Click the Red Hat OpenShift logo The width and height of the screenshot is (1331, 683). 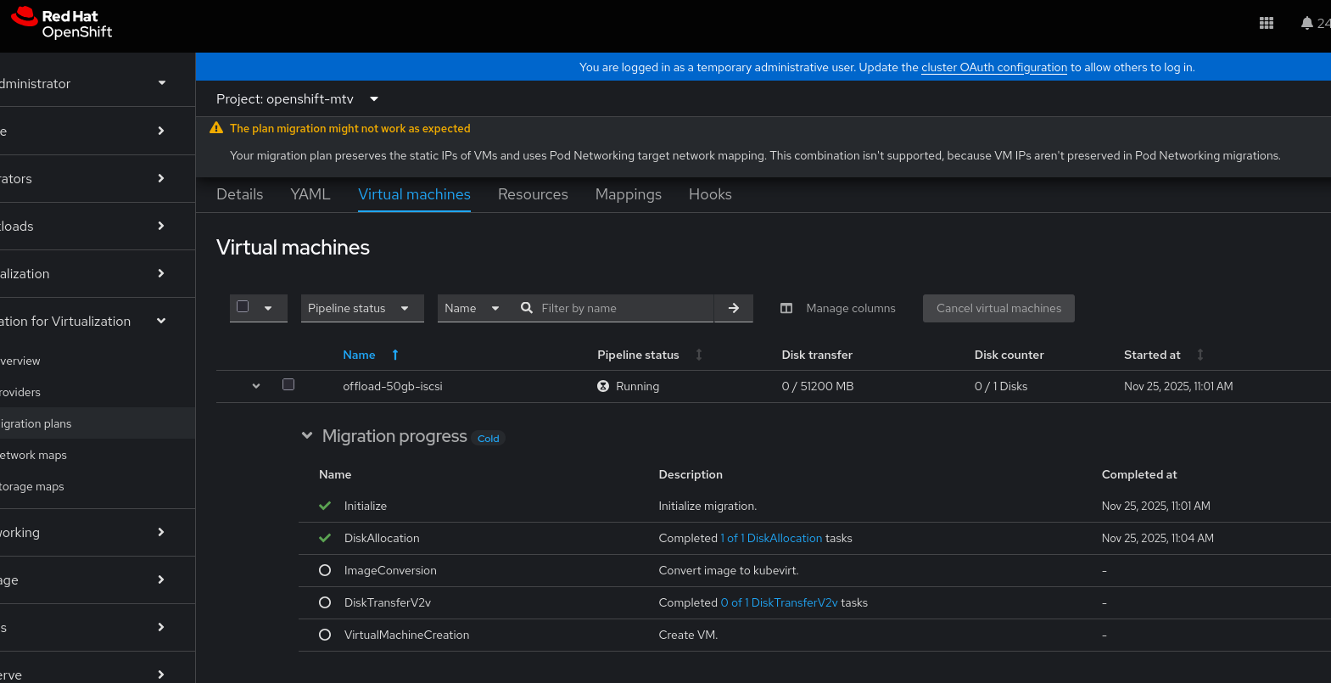point(62,24)
